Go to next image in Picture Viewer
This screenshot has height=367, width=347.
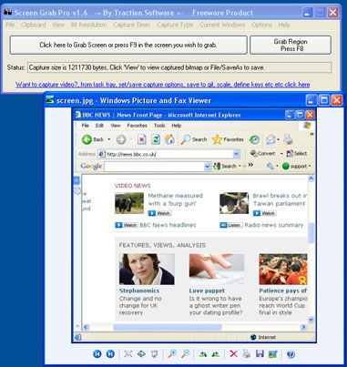pos(110,354)
